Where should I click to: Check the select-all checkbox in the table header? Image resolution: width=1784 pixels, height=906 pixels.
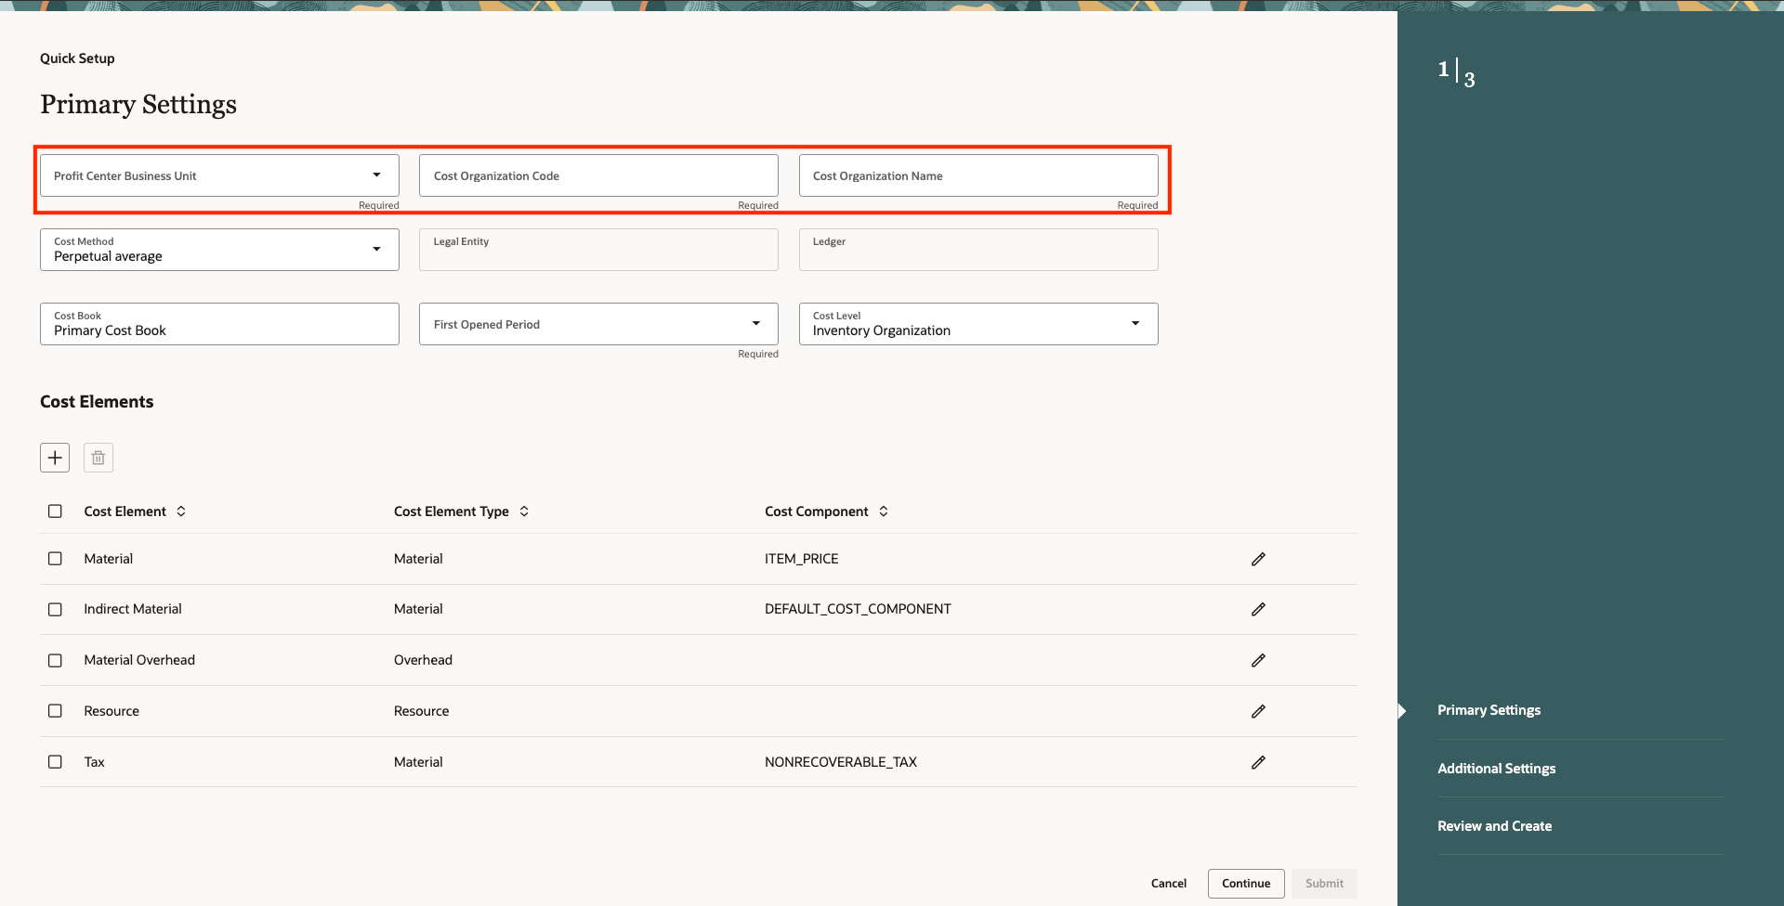coord(55,511)
